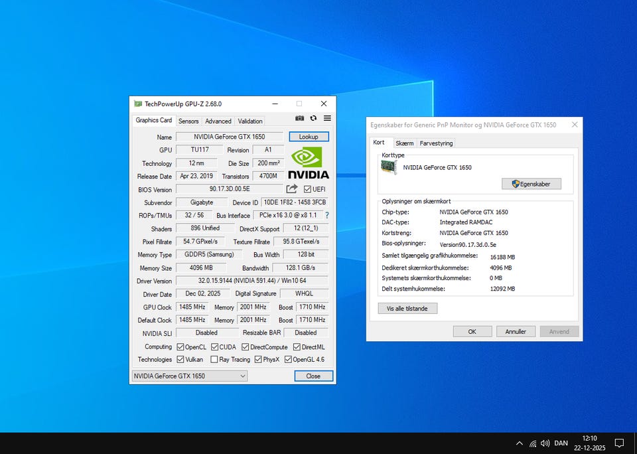This screenshot has height=454, width=637.
Task: Click the Driver Version text field
Action: 252,281
